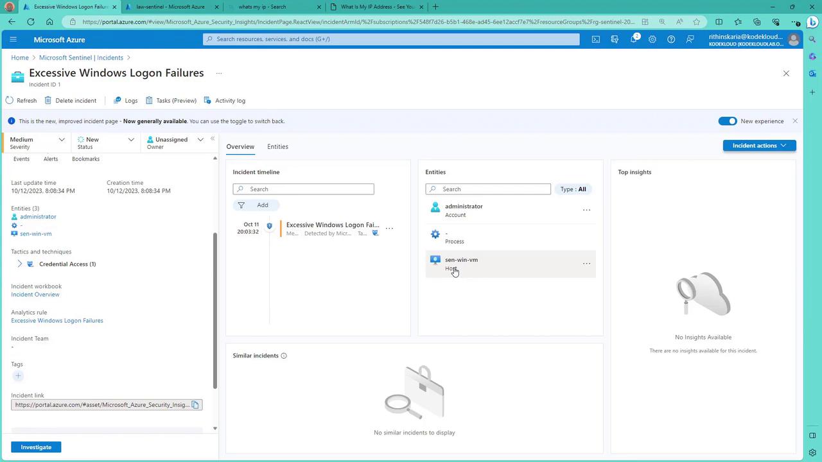822x462 pixels.
Task: Collapse the incident details side panel
Action: coord(213,139)
